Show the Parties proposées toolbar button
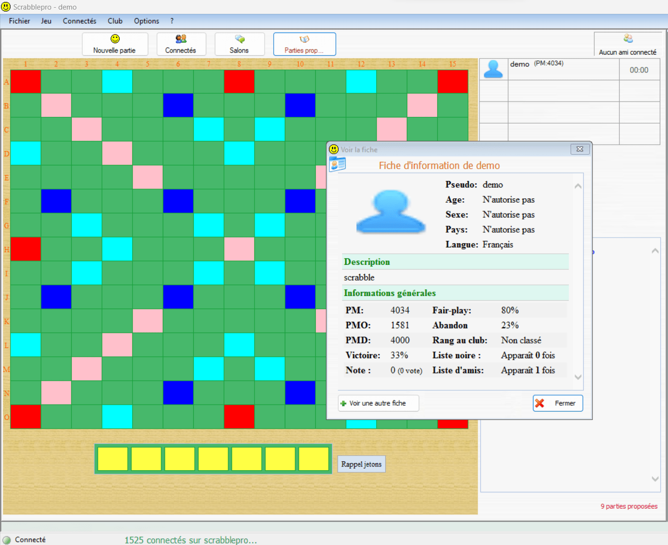This screenshot has width=668, height=545. point(304,44)
